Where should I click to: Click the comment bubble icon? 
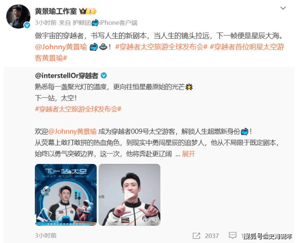[x=232, y=235]
